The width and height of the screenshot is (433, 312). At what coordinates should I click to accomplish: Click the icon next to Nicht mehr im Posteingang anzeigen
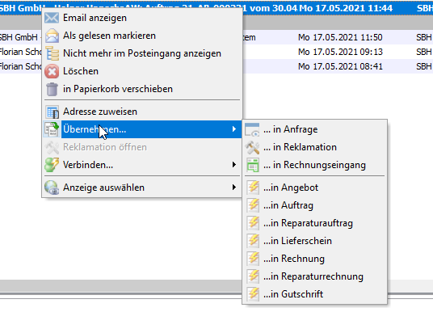coord(52,53)
